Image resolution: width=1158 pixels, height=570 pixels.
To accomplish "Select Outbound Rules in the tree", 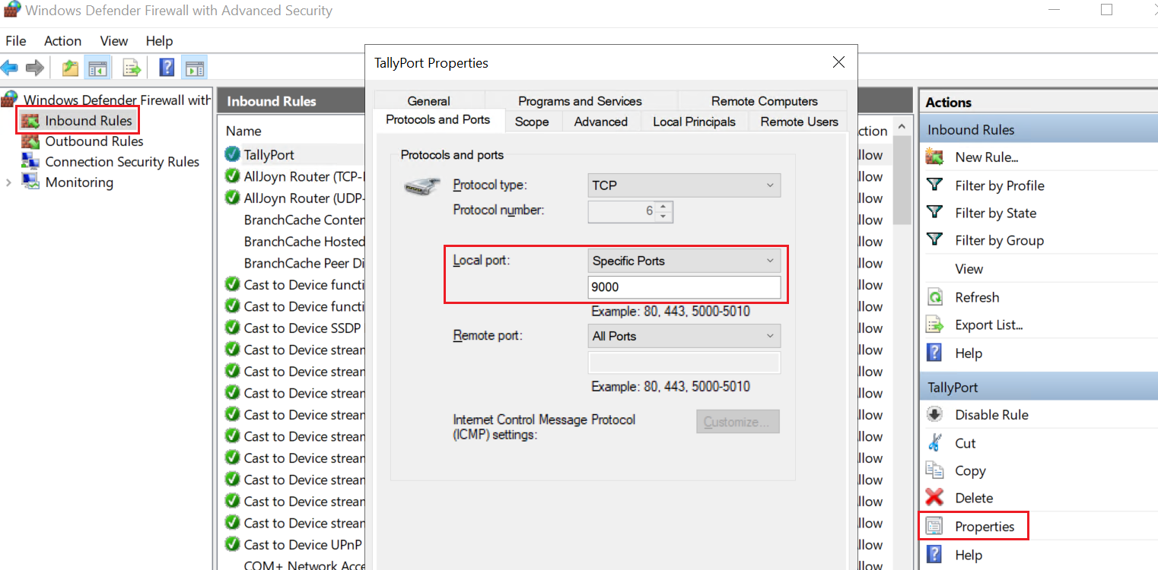I will tap(94, 141).
